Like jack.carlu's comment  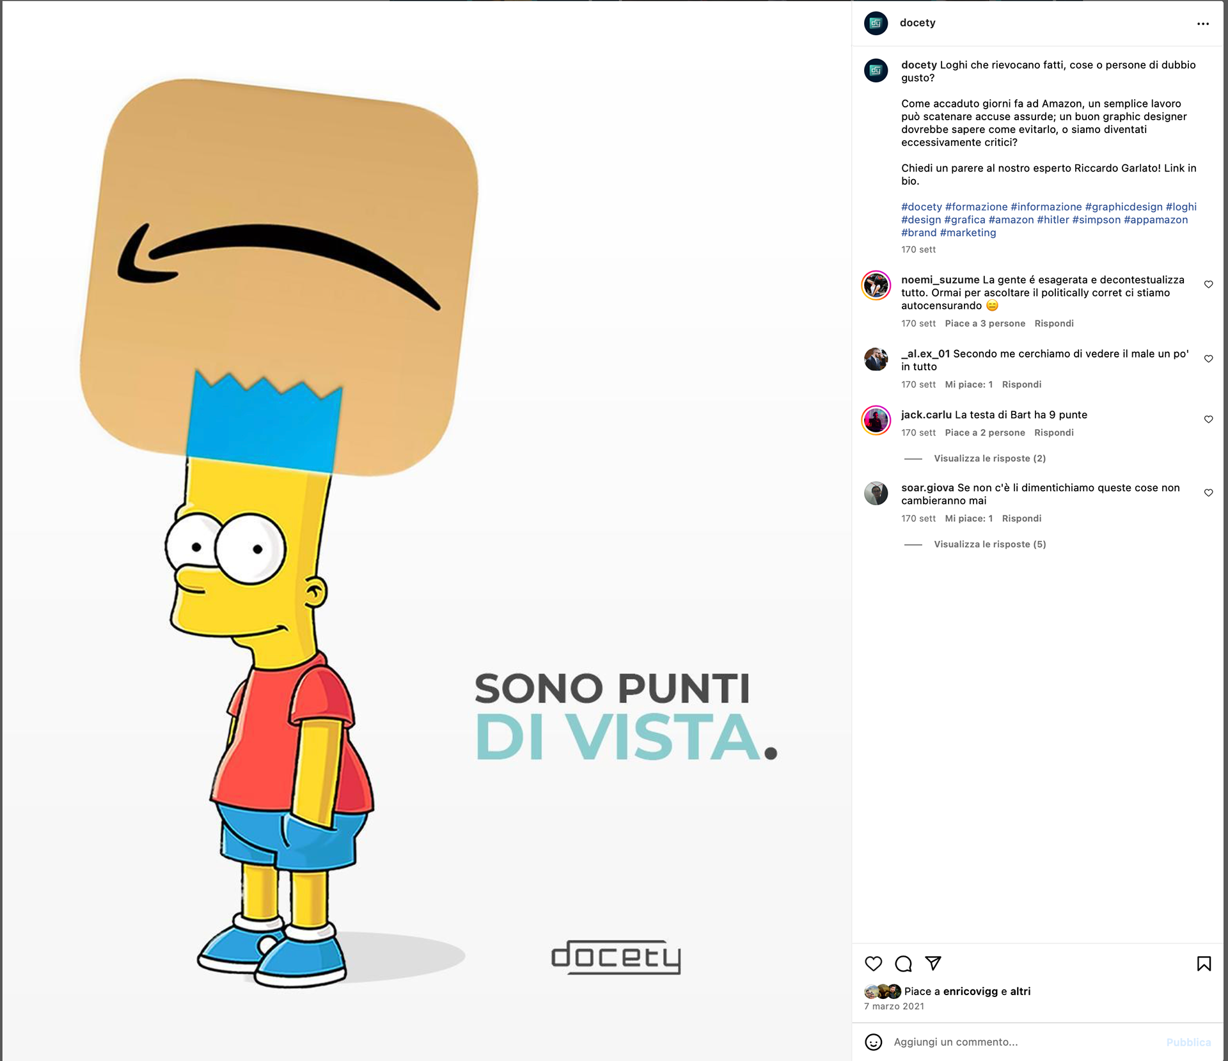point(1208,420)
